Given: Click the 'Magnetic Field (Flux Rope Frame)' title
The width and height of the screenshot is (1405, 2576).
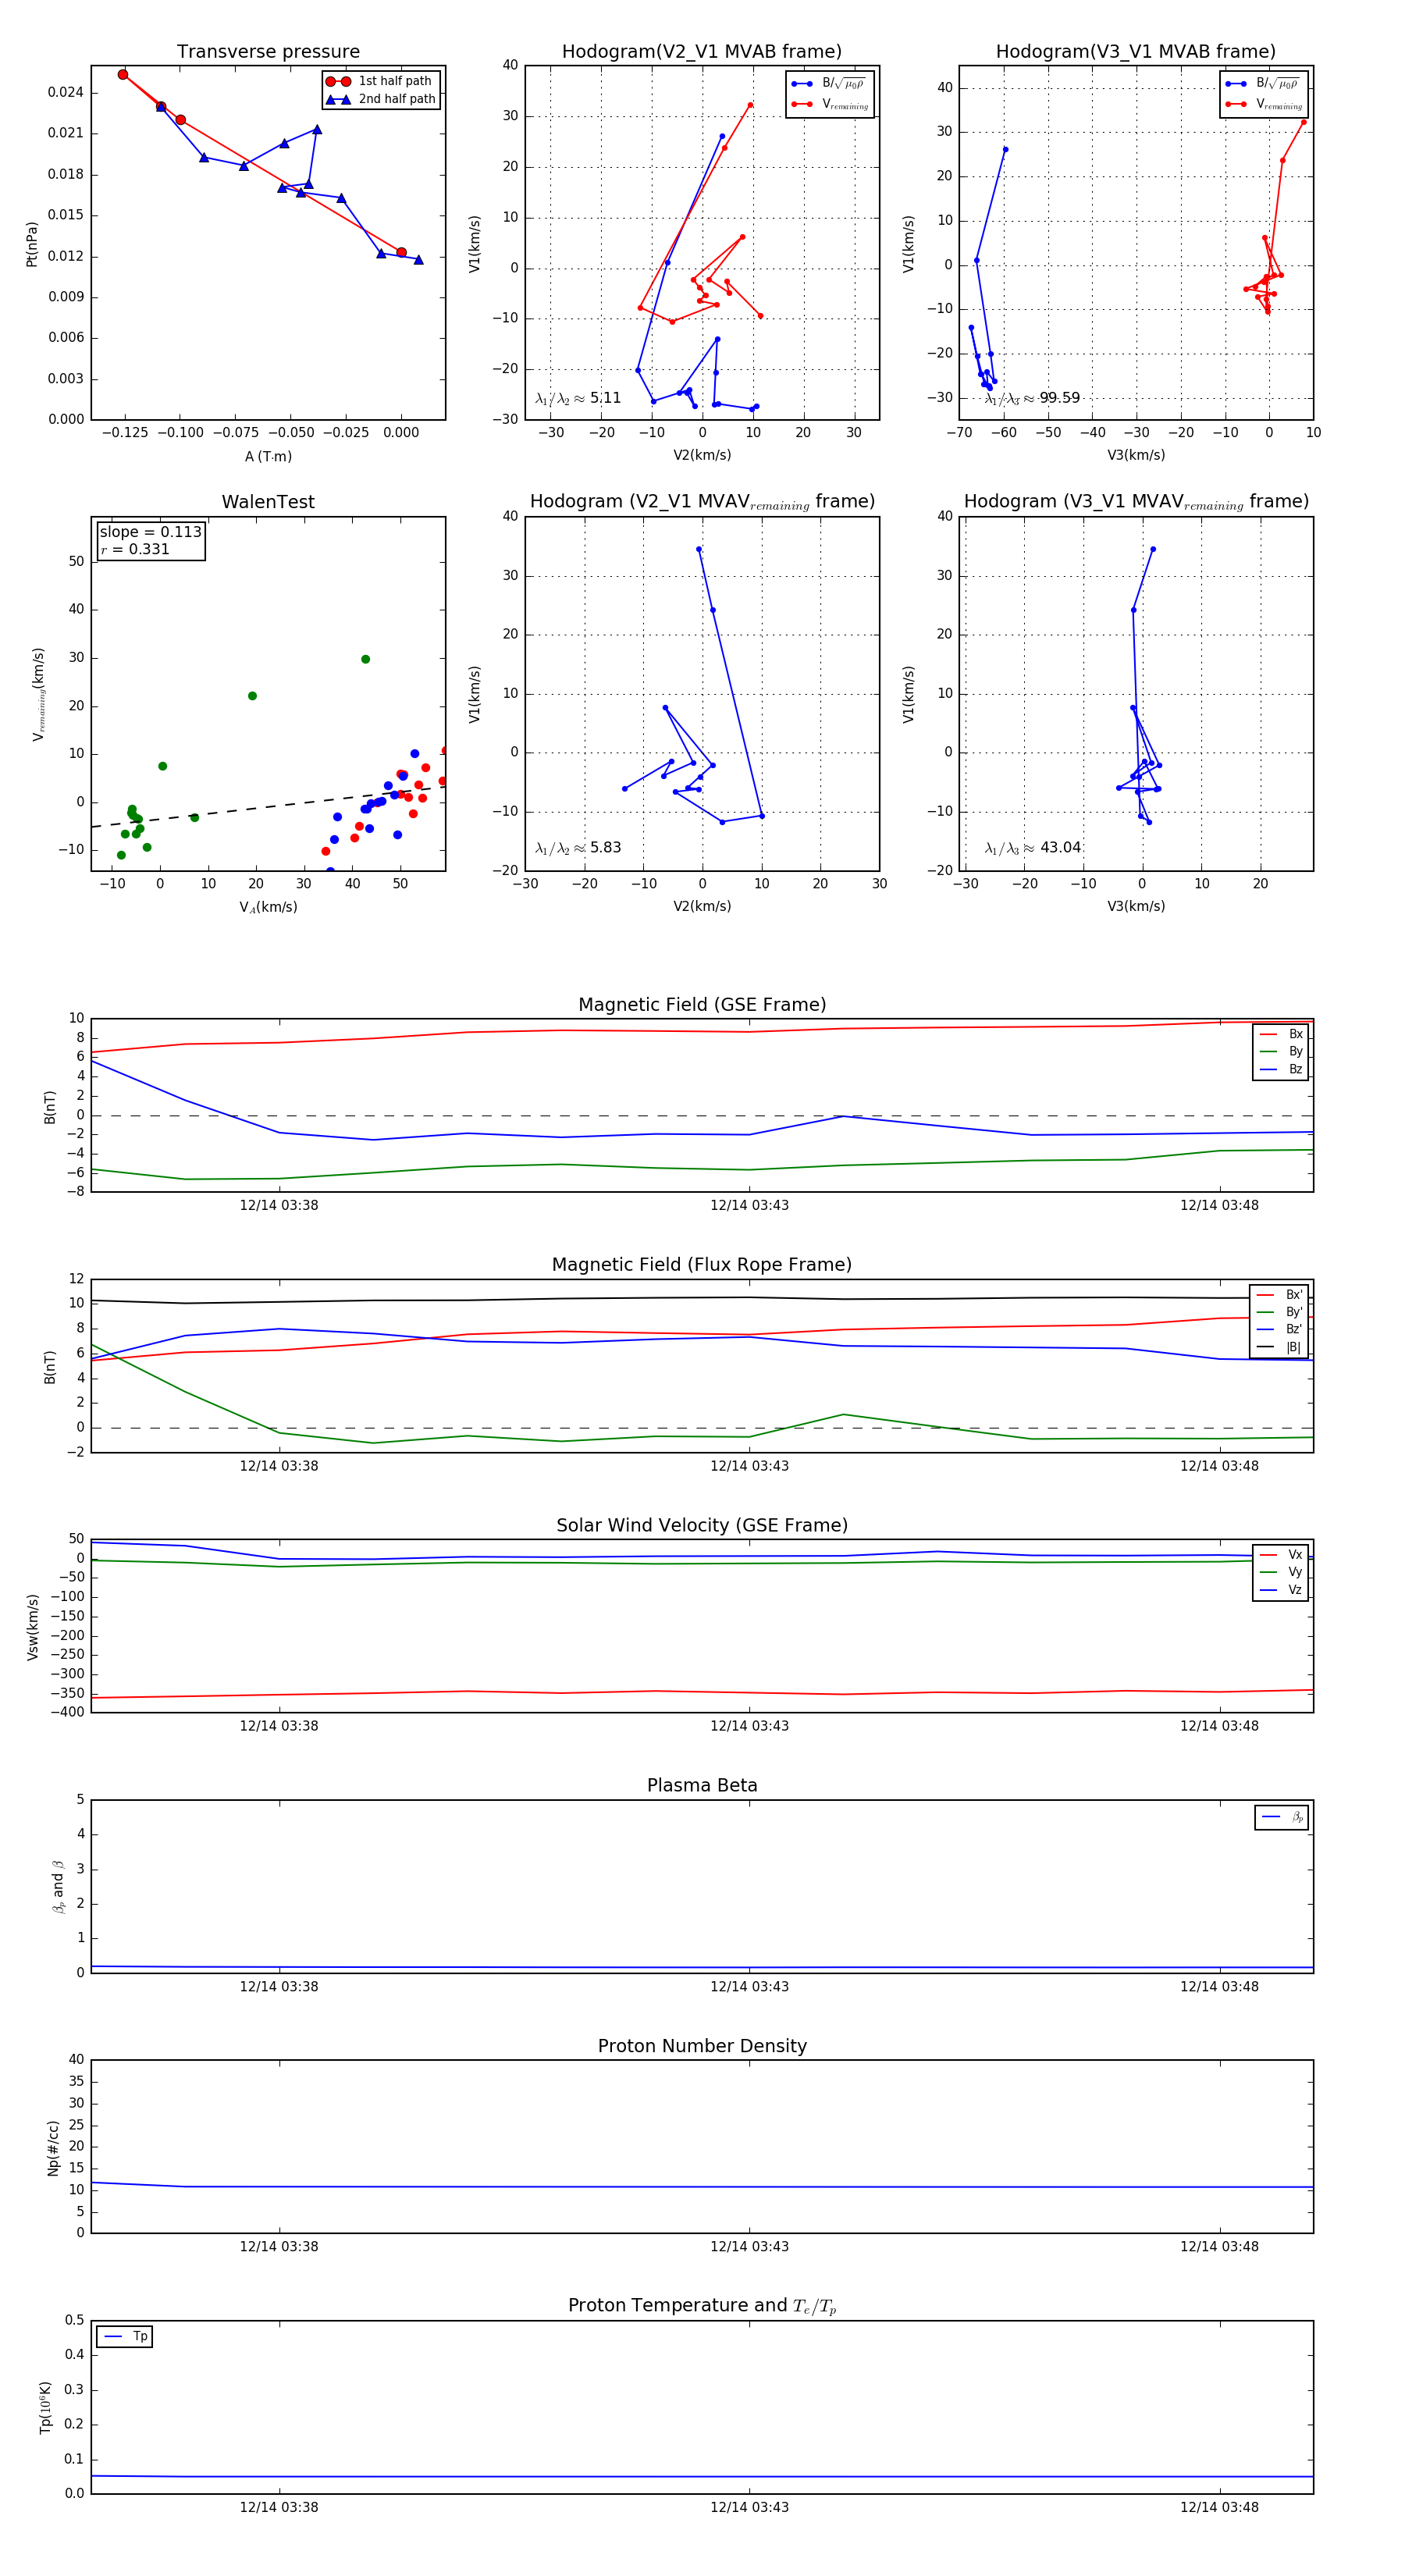Looking at the screenshot, I should [702, 1265].
